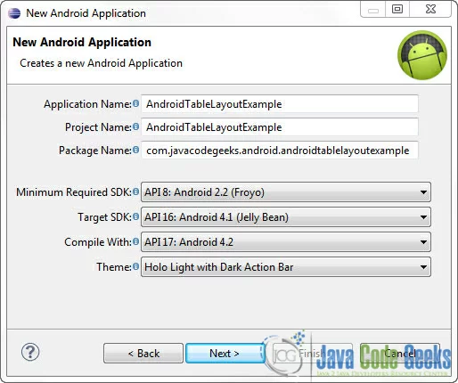
Task: Expand the Minimum Required SDK dropdown
Action: tap(286, 192)
